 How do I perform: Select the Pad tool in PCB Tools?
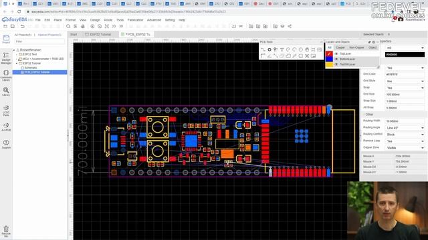pos(270,49)
